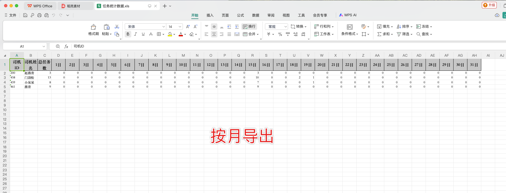Image resolution: width=506 pixels, height=193 pixels.
Task: Expand the Merge (合并) dropdown arrow
Action: (x=258, y=34)
